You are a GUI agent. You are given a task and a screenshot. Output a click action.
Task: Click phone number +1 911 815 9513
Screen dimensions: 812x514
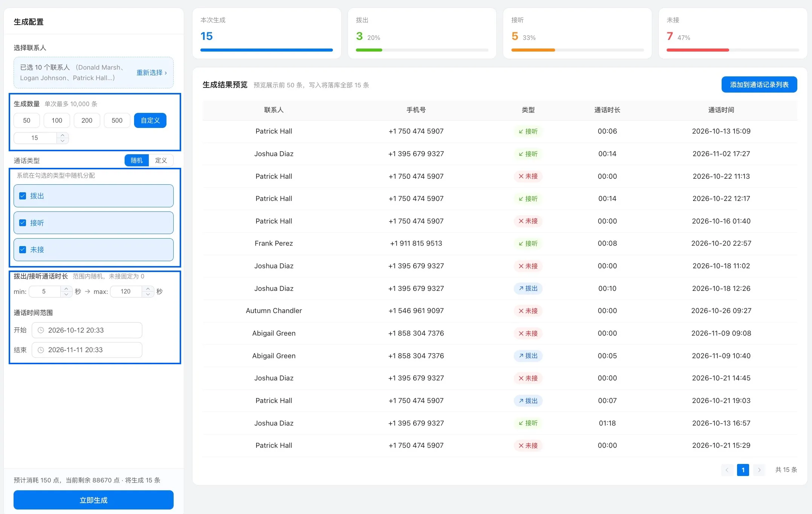point(416,243)
